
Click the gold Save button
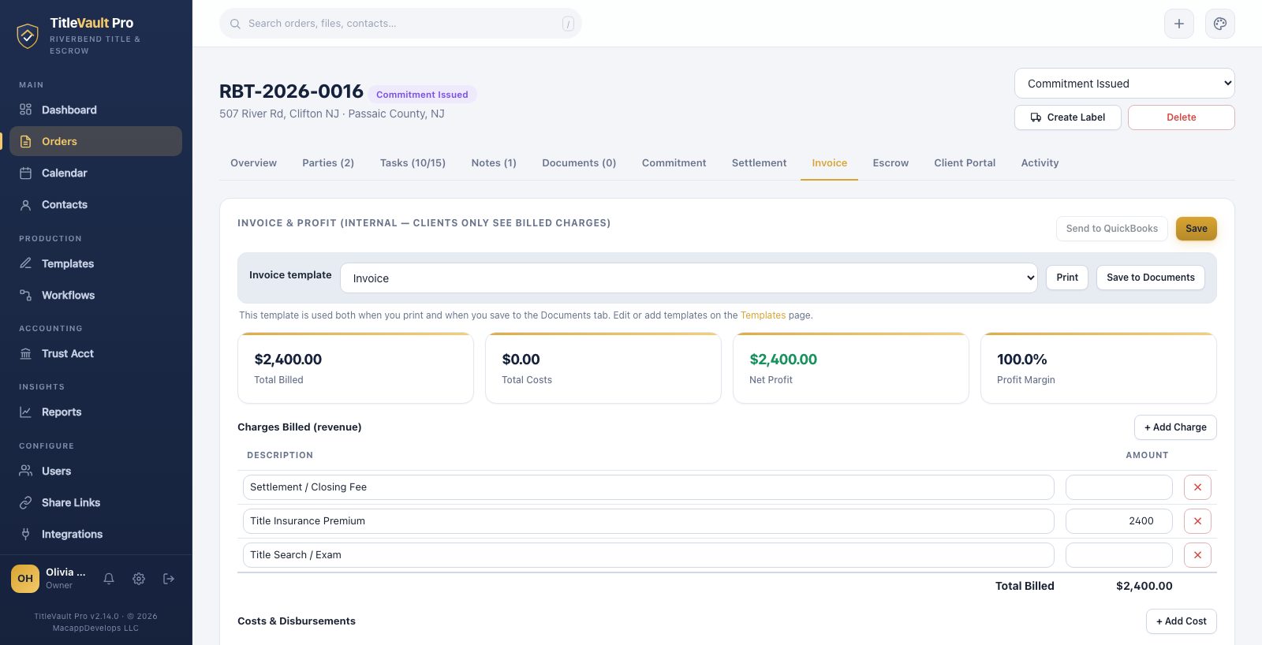(x=1197, y=229)
